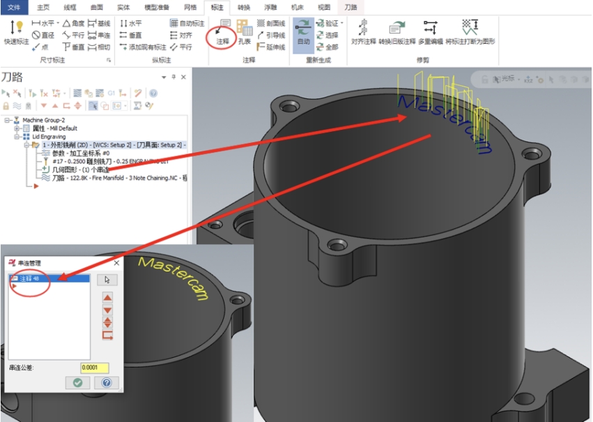Collapse operation 1 外形铣削 node

coord(26,145)
